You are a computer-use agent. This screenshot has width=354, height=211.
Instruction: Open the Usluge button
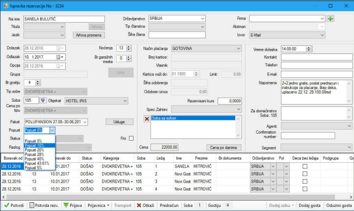[120, 121]
